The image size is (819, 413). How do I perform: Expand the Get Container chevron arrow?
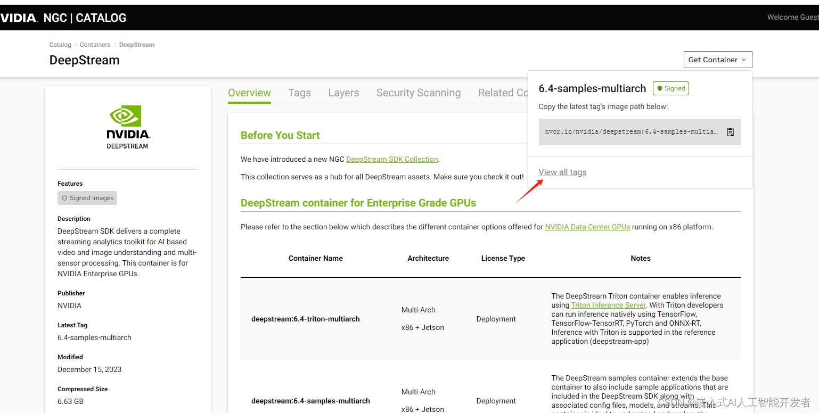click(x=743, y=60)
